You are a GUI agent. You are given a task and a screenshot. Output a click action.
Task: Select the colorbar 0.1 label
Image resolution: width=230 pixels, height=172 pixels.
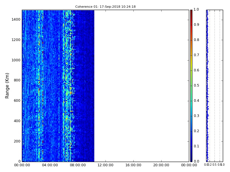pyautogui.click(x=196, y=146)
